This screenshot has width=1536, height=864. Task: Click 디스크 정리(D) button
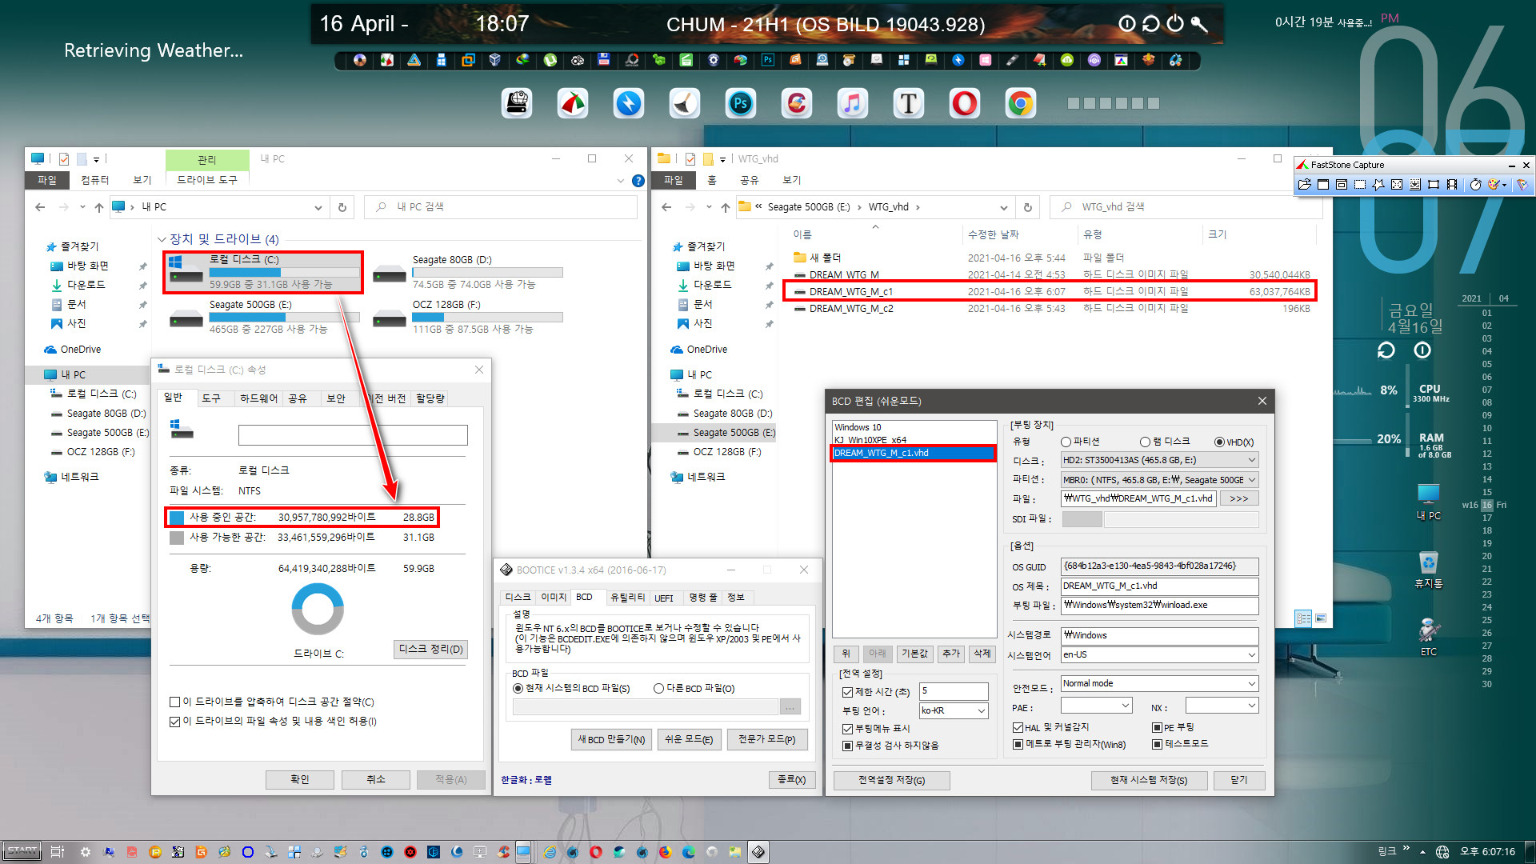pyautogui.click(x=431, y=649)
